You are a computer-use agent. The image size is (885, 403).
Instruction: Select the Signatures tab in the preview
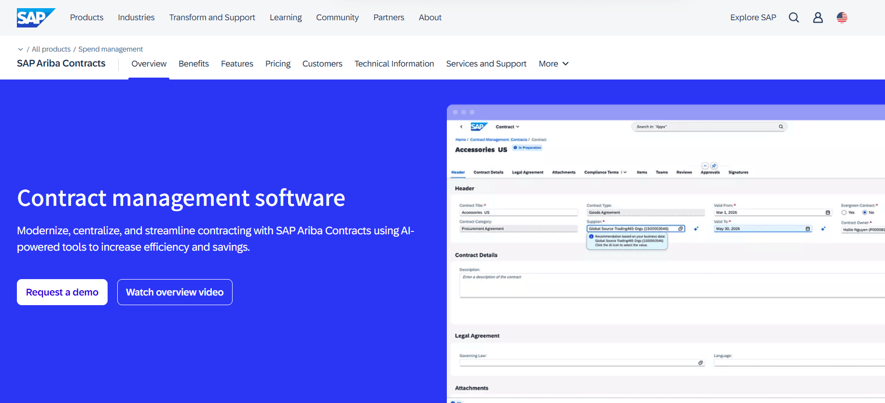[x=738, y=172]
